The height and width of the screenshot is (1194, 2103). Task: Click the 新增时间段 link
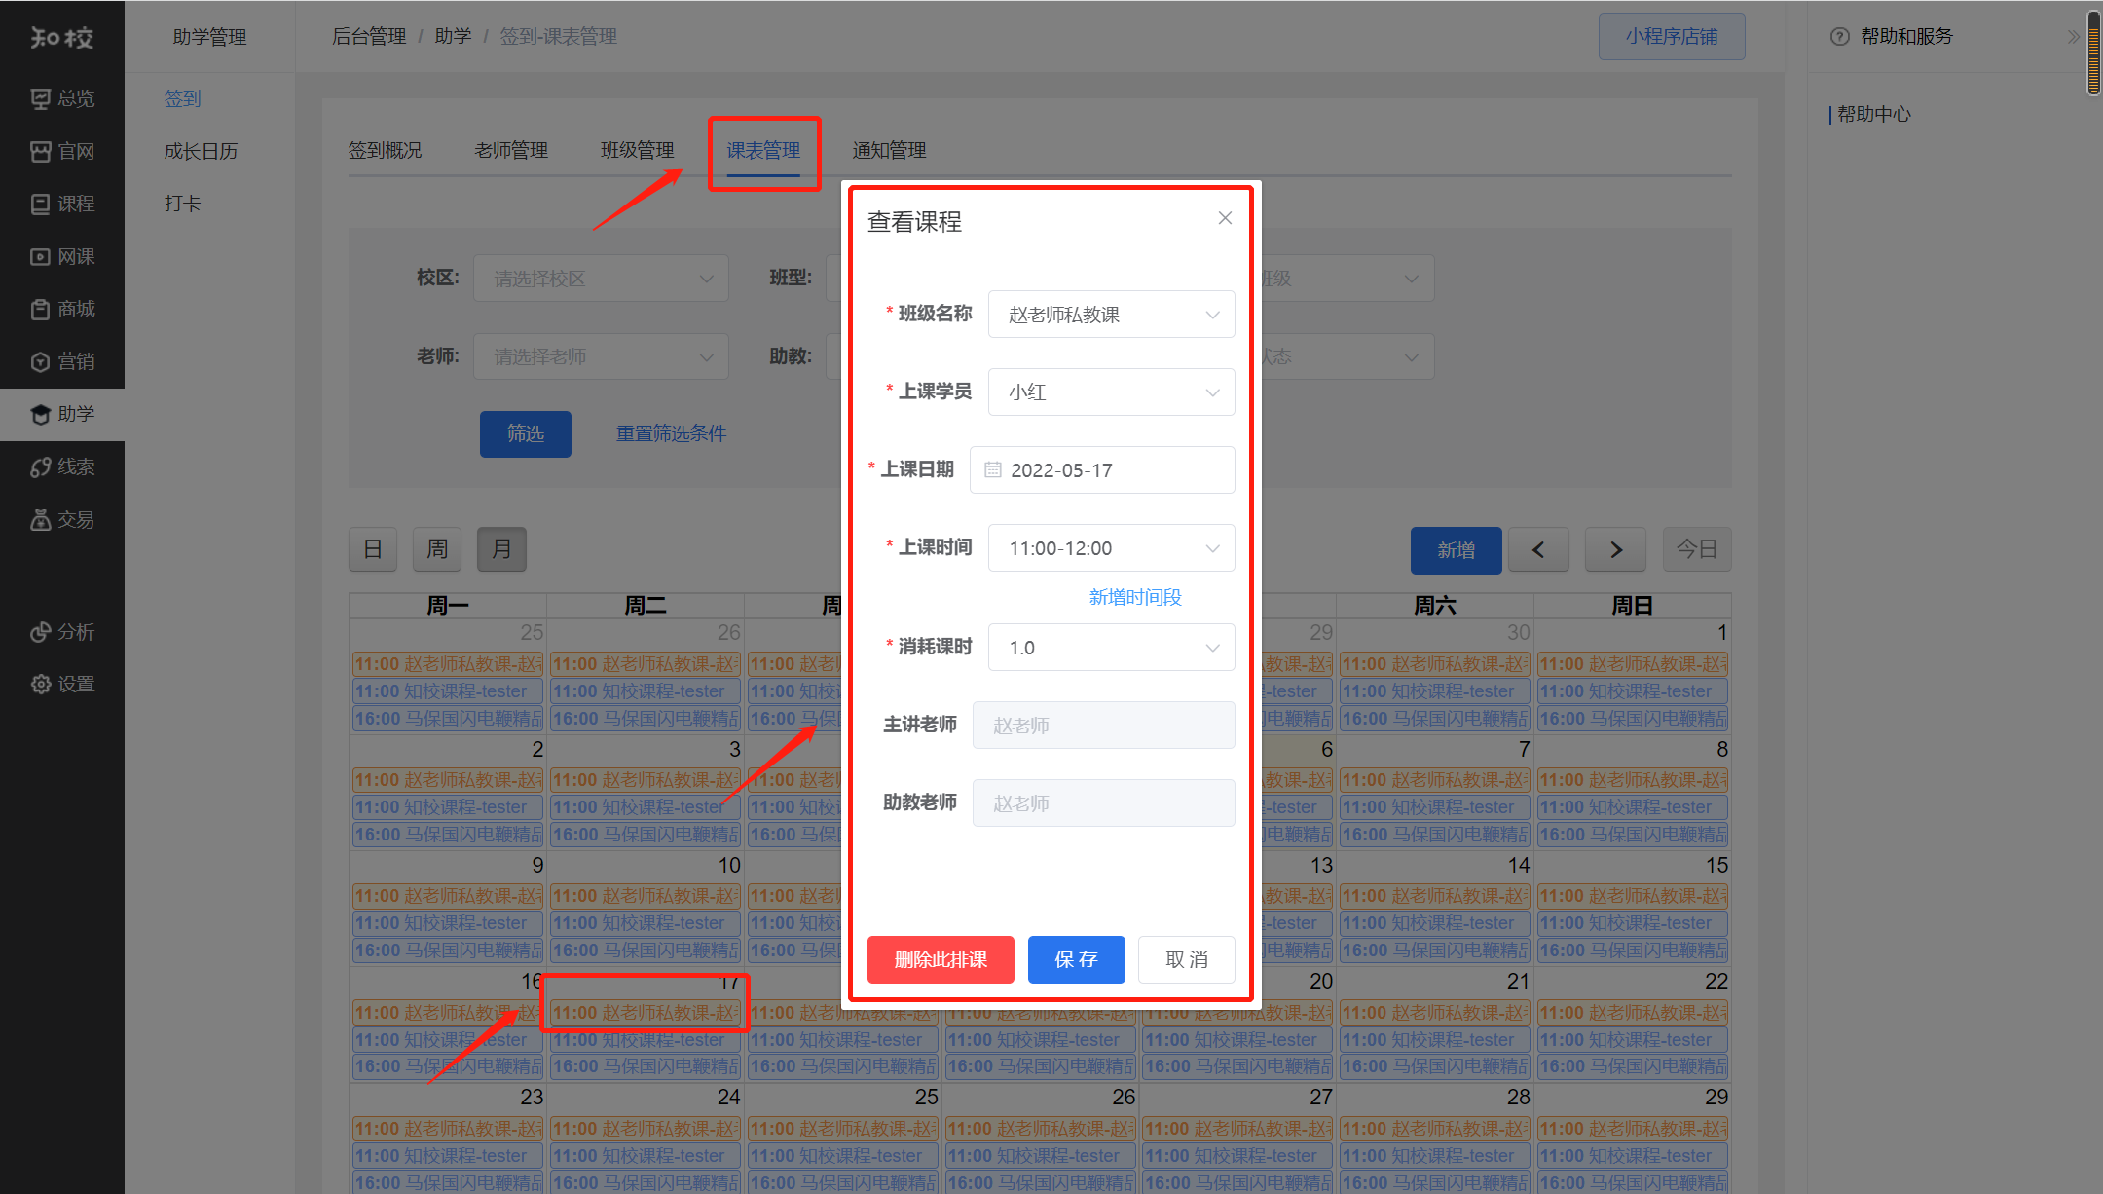click(x=1134, y=597)
